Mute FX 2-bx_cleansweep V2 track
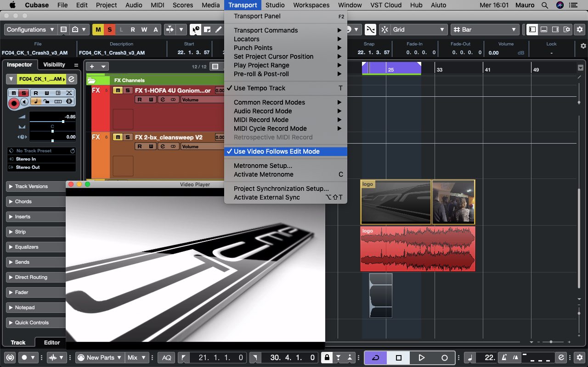The height and width of the screenshot is (367, 588). coord(118,137)
